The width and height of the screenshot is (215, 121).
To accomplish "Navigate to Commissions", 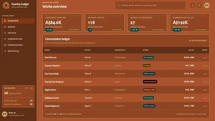I will [x=18, y=45].
